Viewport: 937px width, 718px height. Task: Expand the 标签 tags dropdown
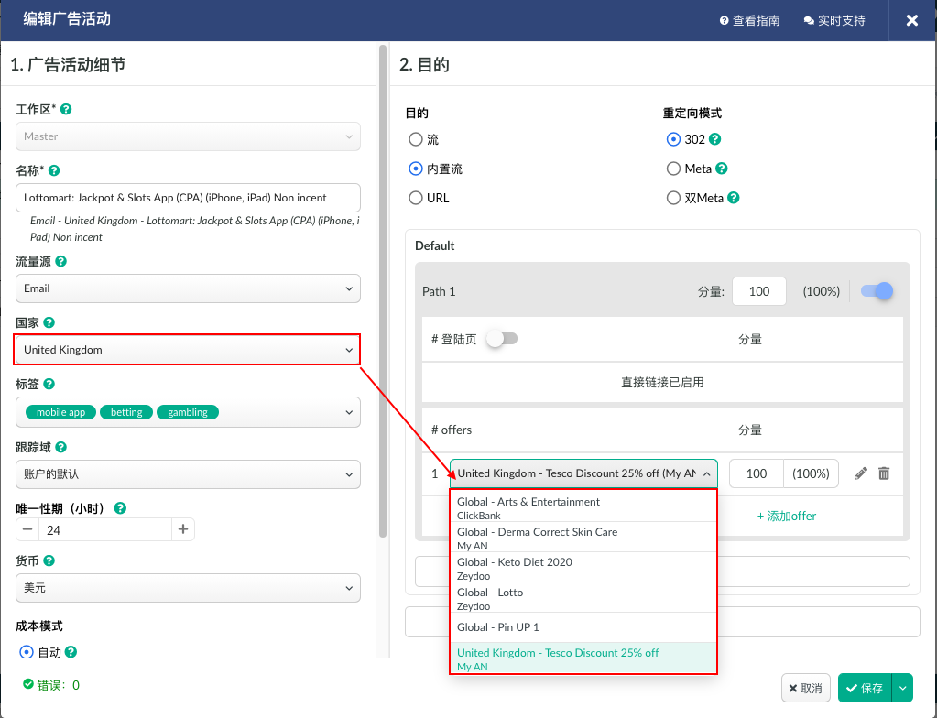tap(349, 412)
